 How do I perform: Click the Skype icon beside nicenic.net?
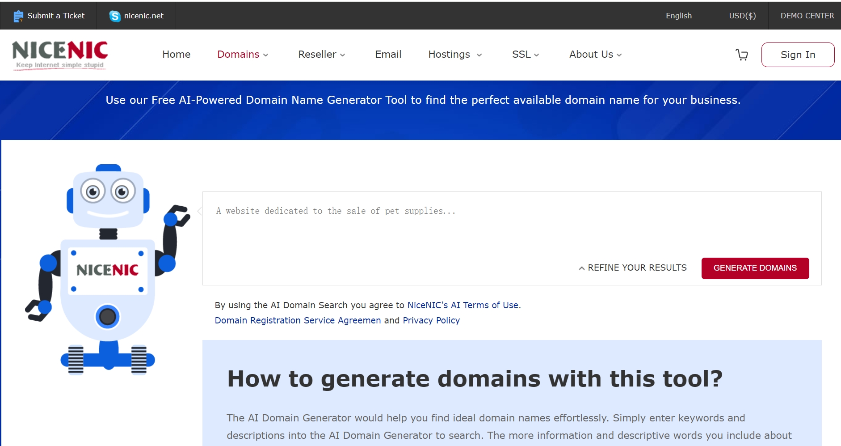click(x=115, y=16)
